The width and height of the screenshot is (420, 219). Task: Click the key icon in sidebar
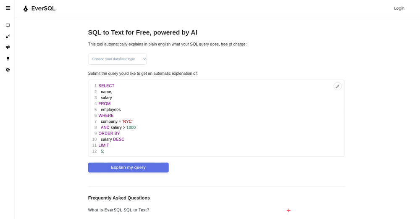[x=8, y=37]
